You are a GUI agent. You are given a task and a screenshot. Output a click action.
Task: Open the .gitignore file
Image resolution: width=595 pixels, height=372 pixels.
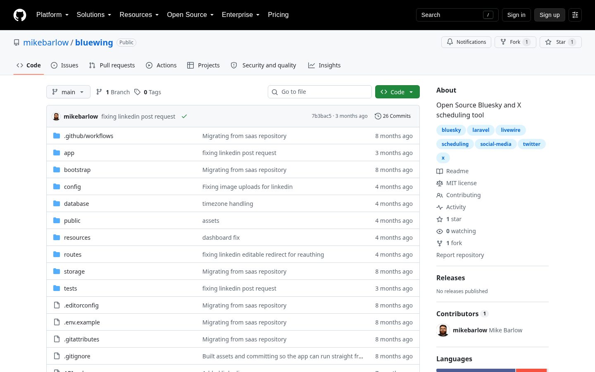coord(77,356)
